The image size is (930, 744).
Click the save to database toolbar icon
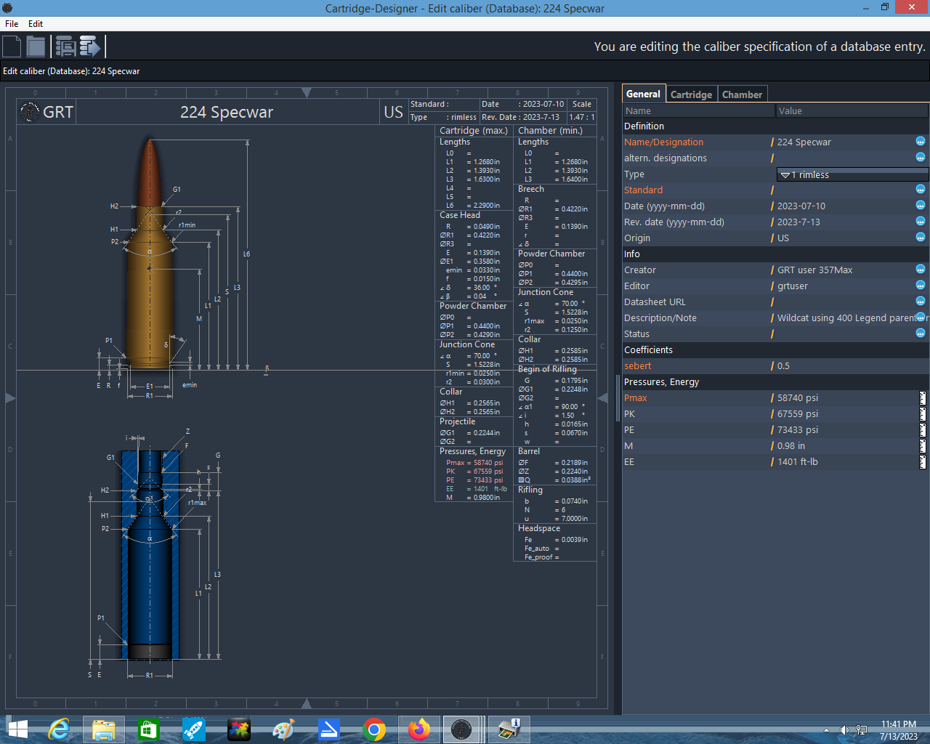coord(65,46)
